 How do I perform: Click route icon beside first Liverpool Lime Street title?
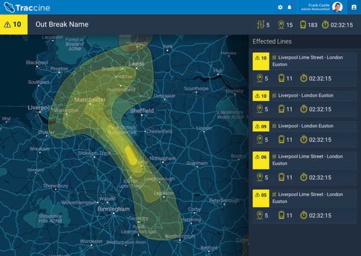point(274,58)
